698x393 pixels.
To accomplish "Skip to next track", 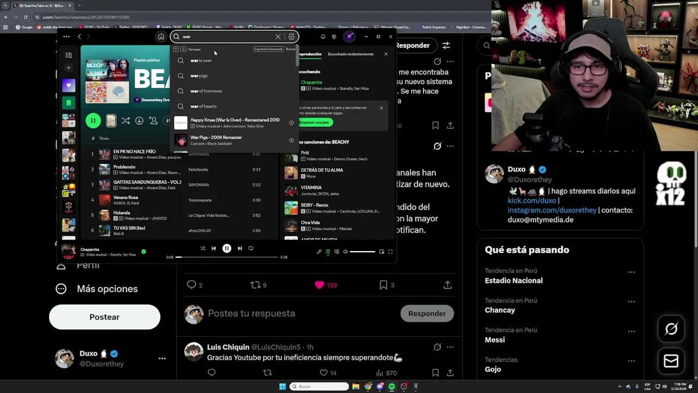I will [239, 248].
